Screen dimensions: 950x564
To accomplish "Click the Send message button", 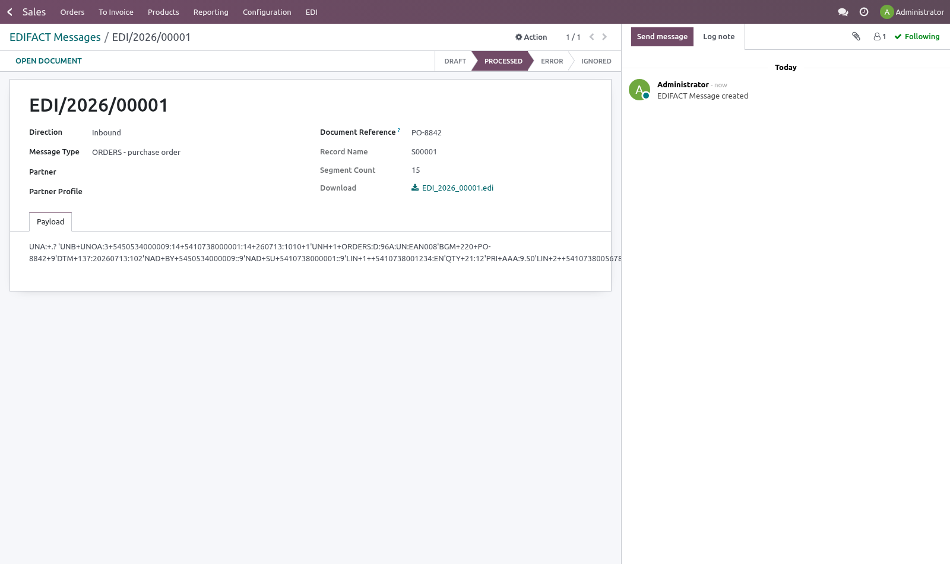I will (662, 37).
